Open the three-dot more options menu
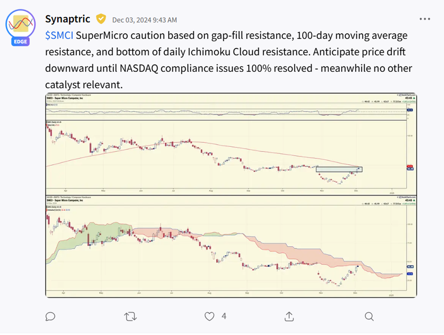 pyautogui.click(x=424, y=19)
